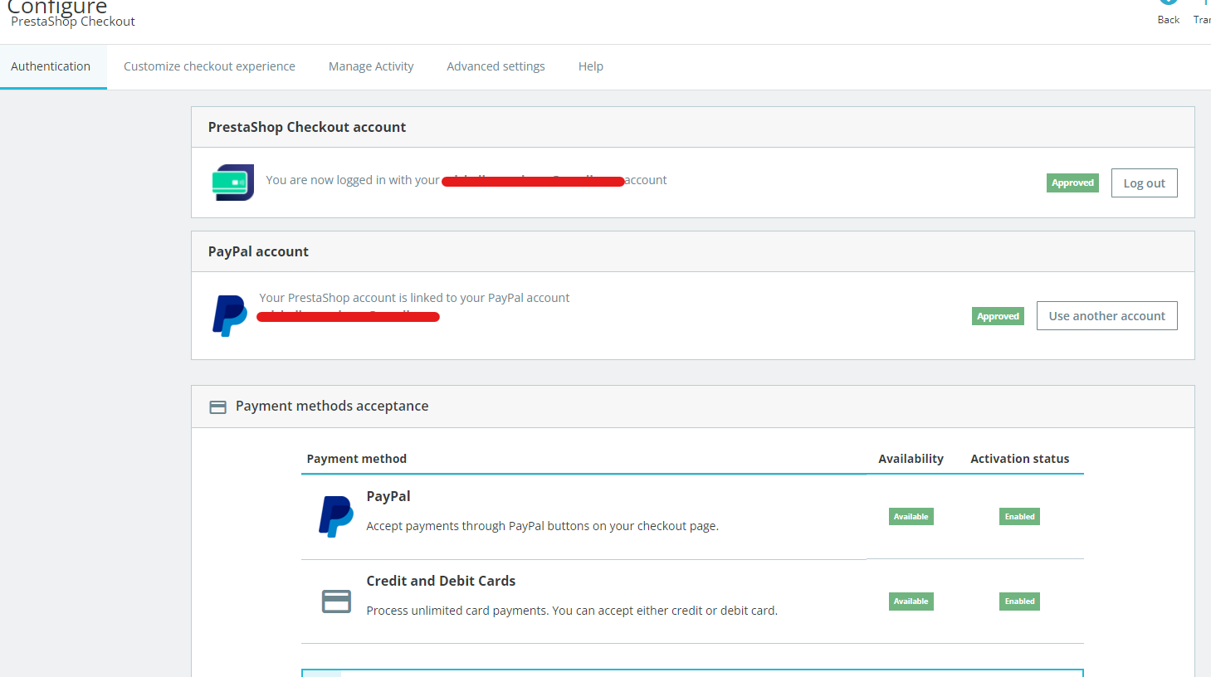Click the PayPal account section heading
1211x677 pixels.
(258, 251)
